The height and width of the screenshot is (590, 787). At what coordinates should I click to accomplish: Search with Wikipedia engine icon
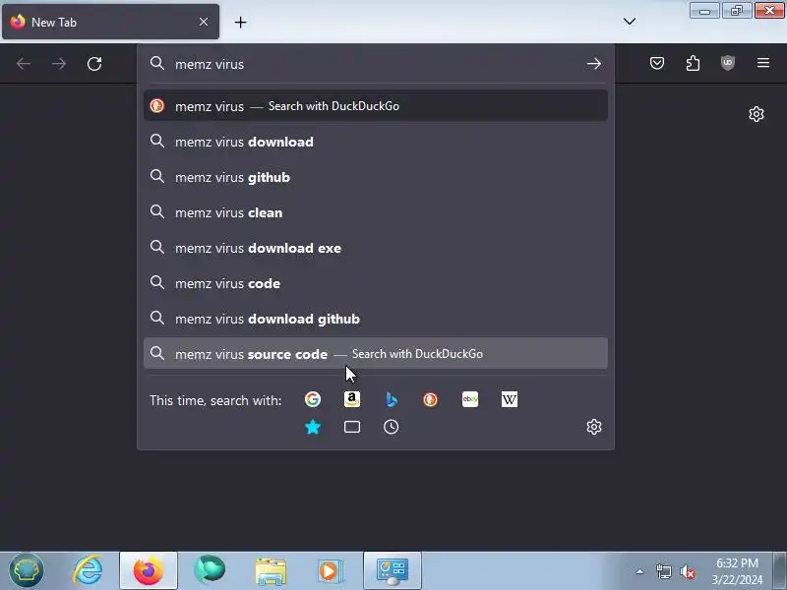pos(509,399)
